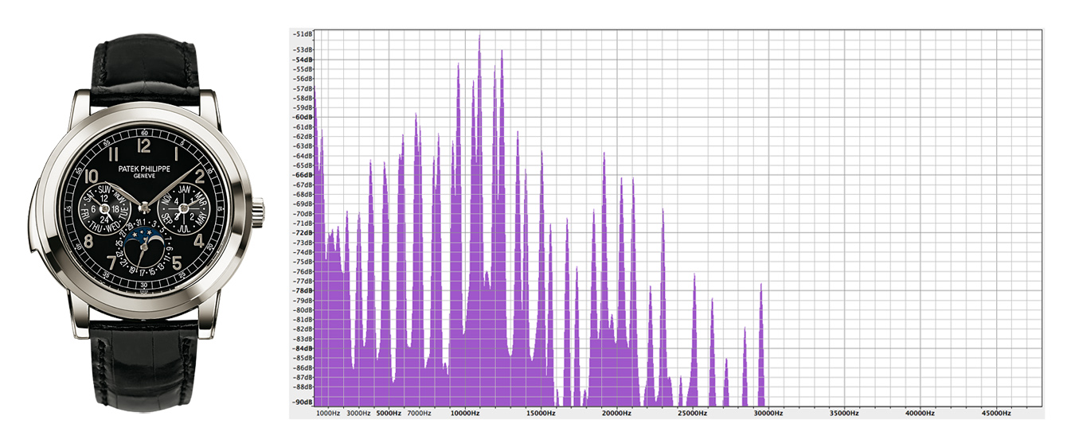Select the 35000Hz axis label

[x=844, y=414]
